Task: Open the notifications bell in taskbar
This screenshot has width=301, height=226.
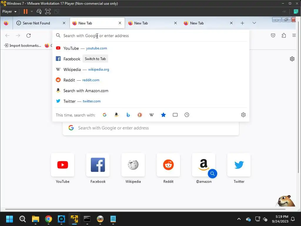Action: [x=293, y=219]
